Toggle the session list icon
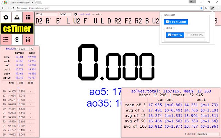 point(6,40)
